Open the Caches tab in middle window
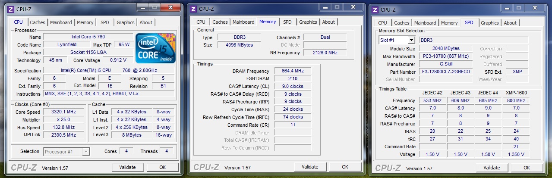The image size is (552, 178). tap(220, 22)
